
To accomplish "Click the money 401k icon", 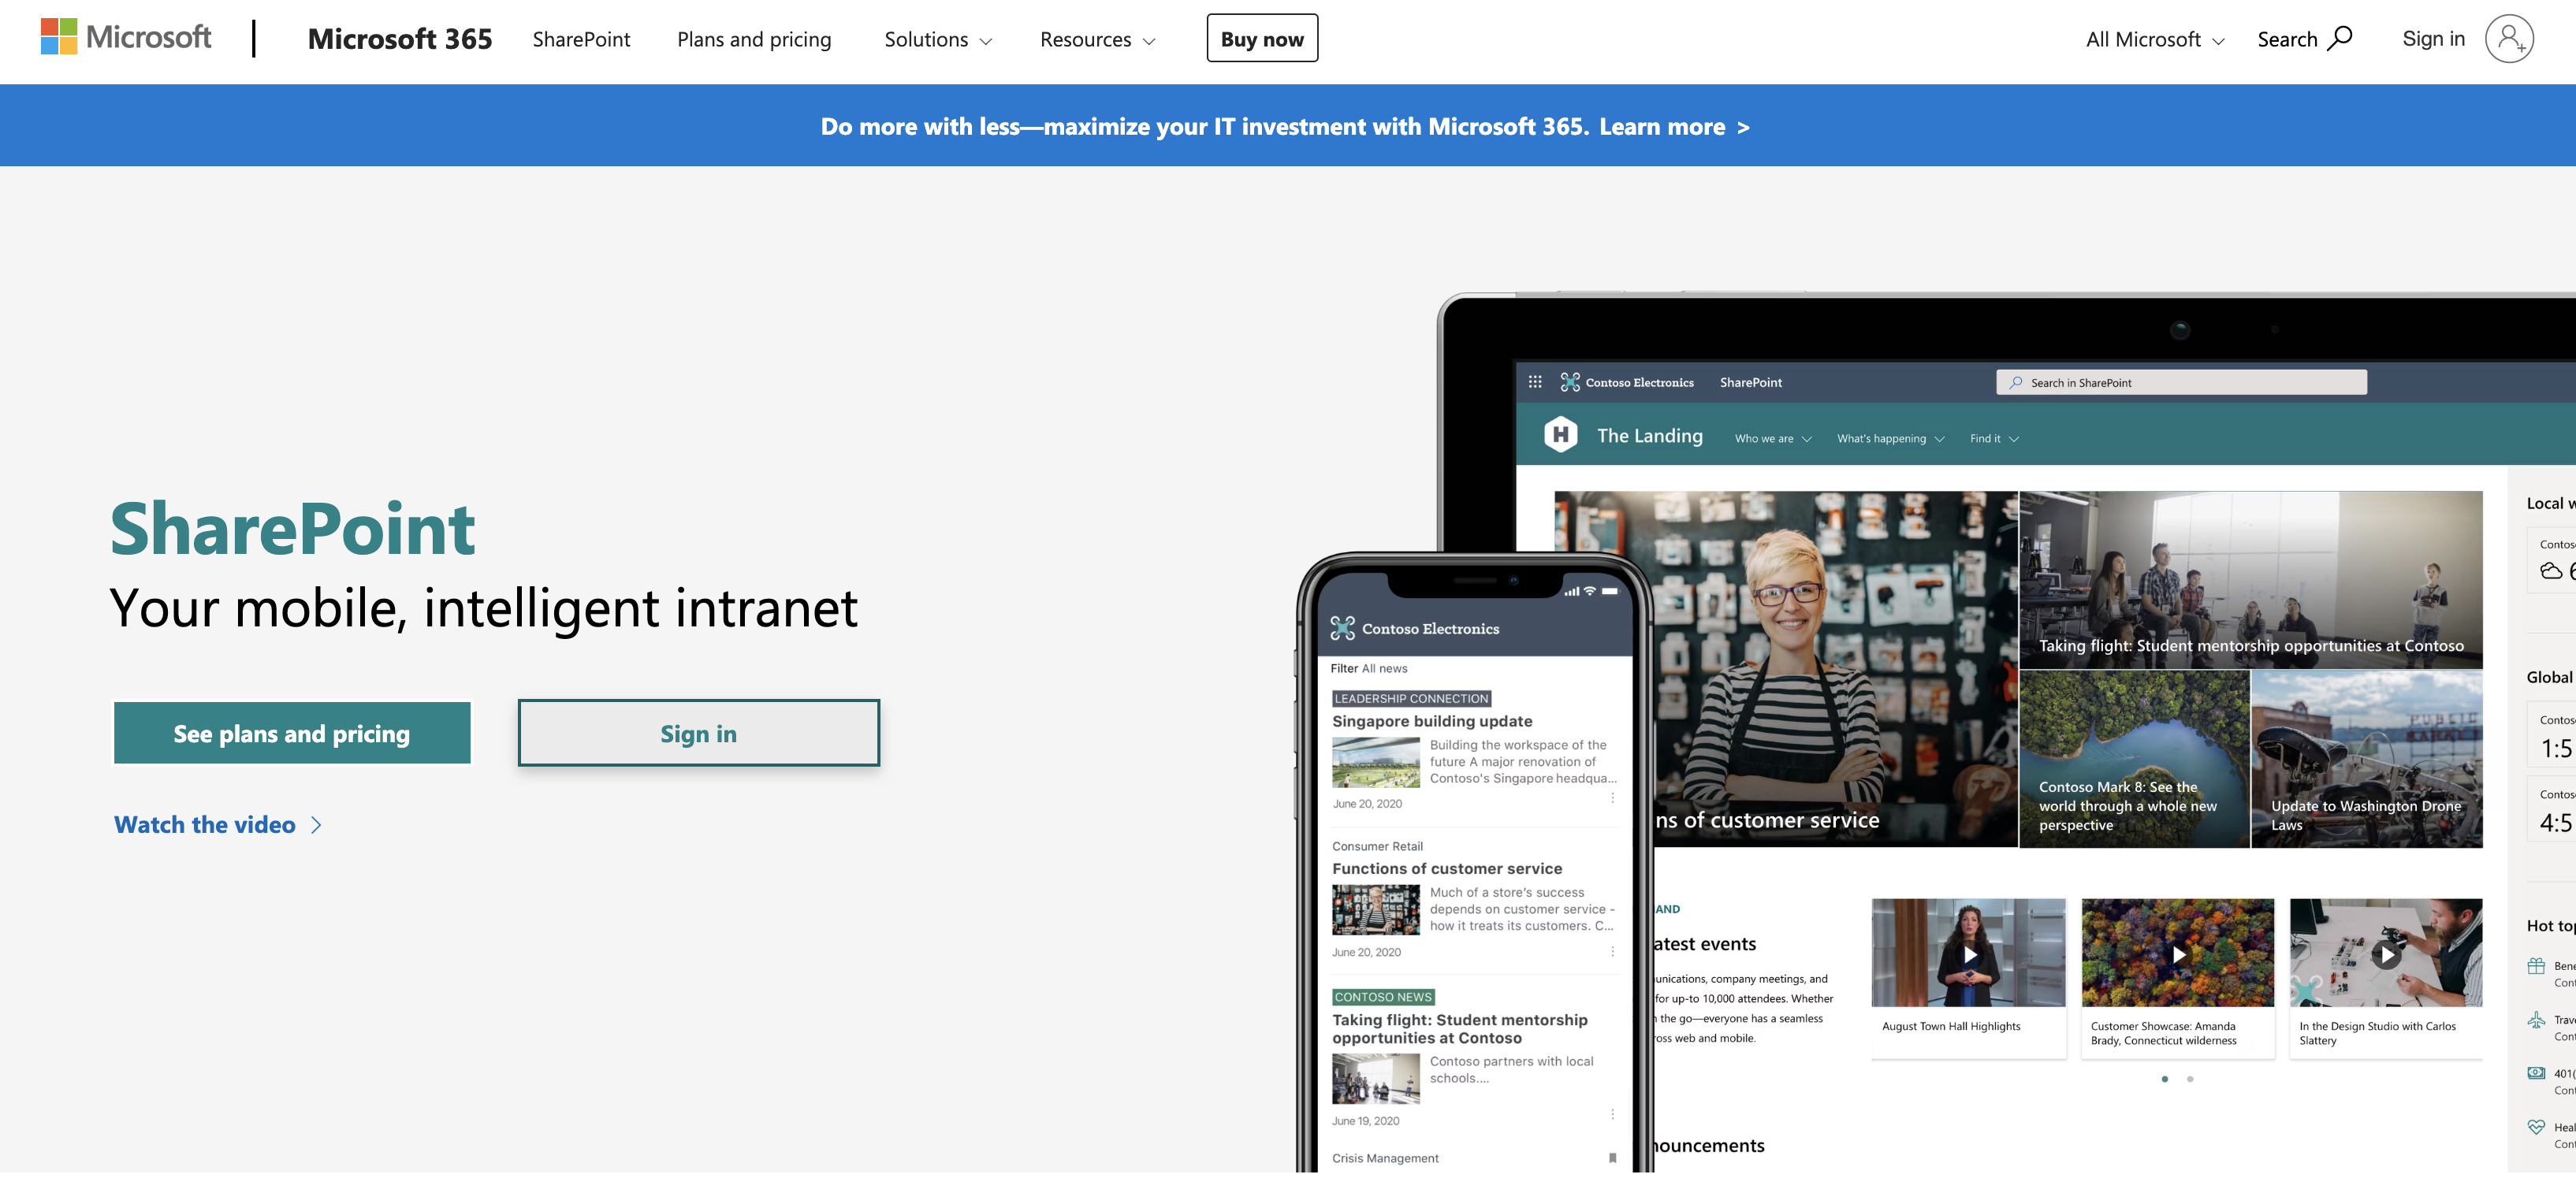I will (2536, 1073).
